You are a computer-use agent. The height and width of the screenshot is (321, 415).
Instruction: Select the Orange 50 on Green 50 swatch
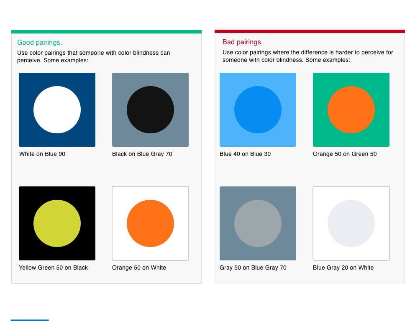pyautogui.click(x=351, y=110)
